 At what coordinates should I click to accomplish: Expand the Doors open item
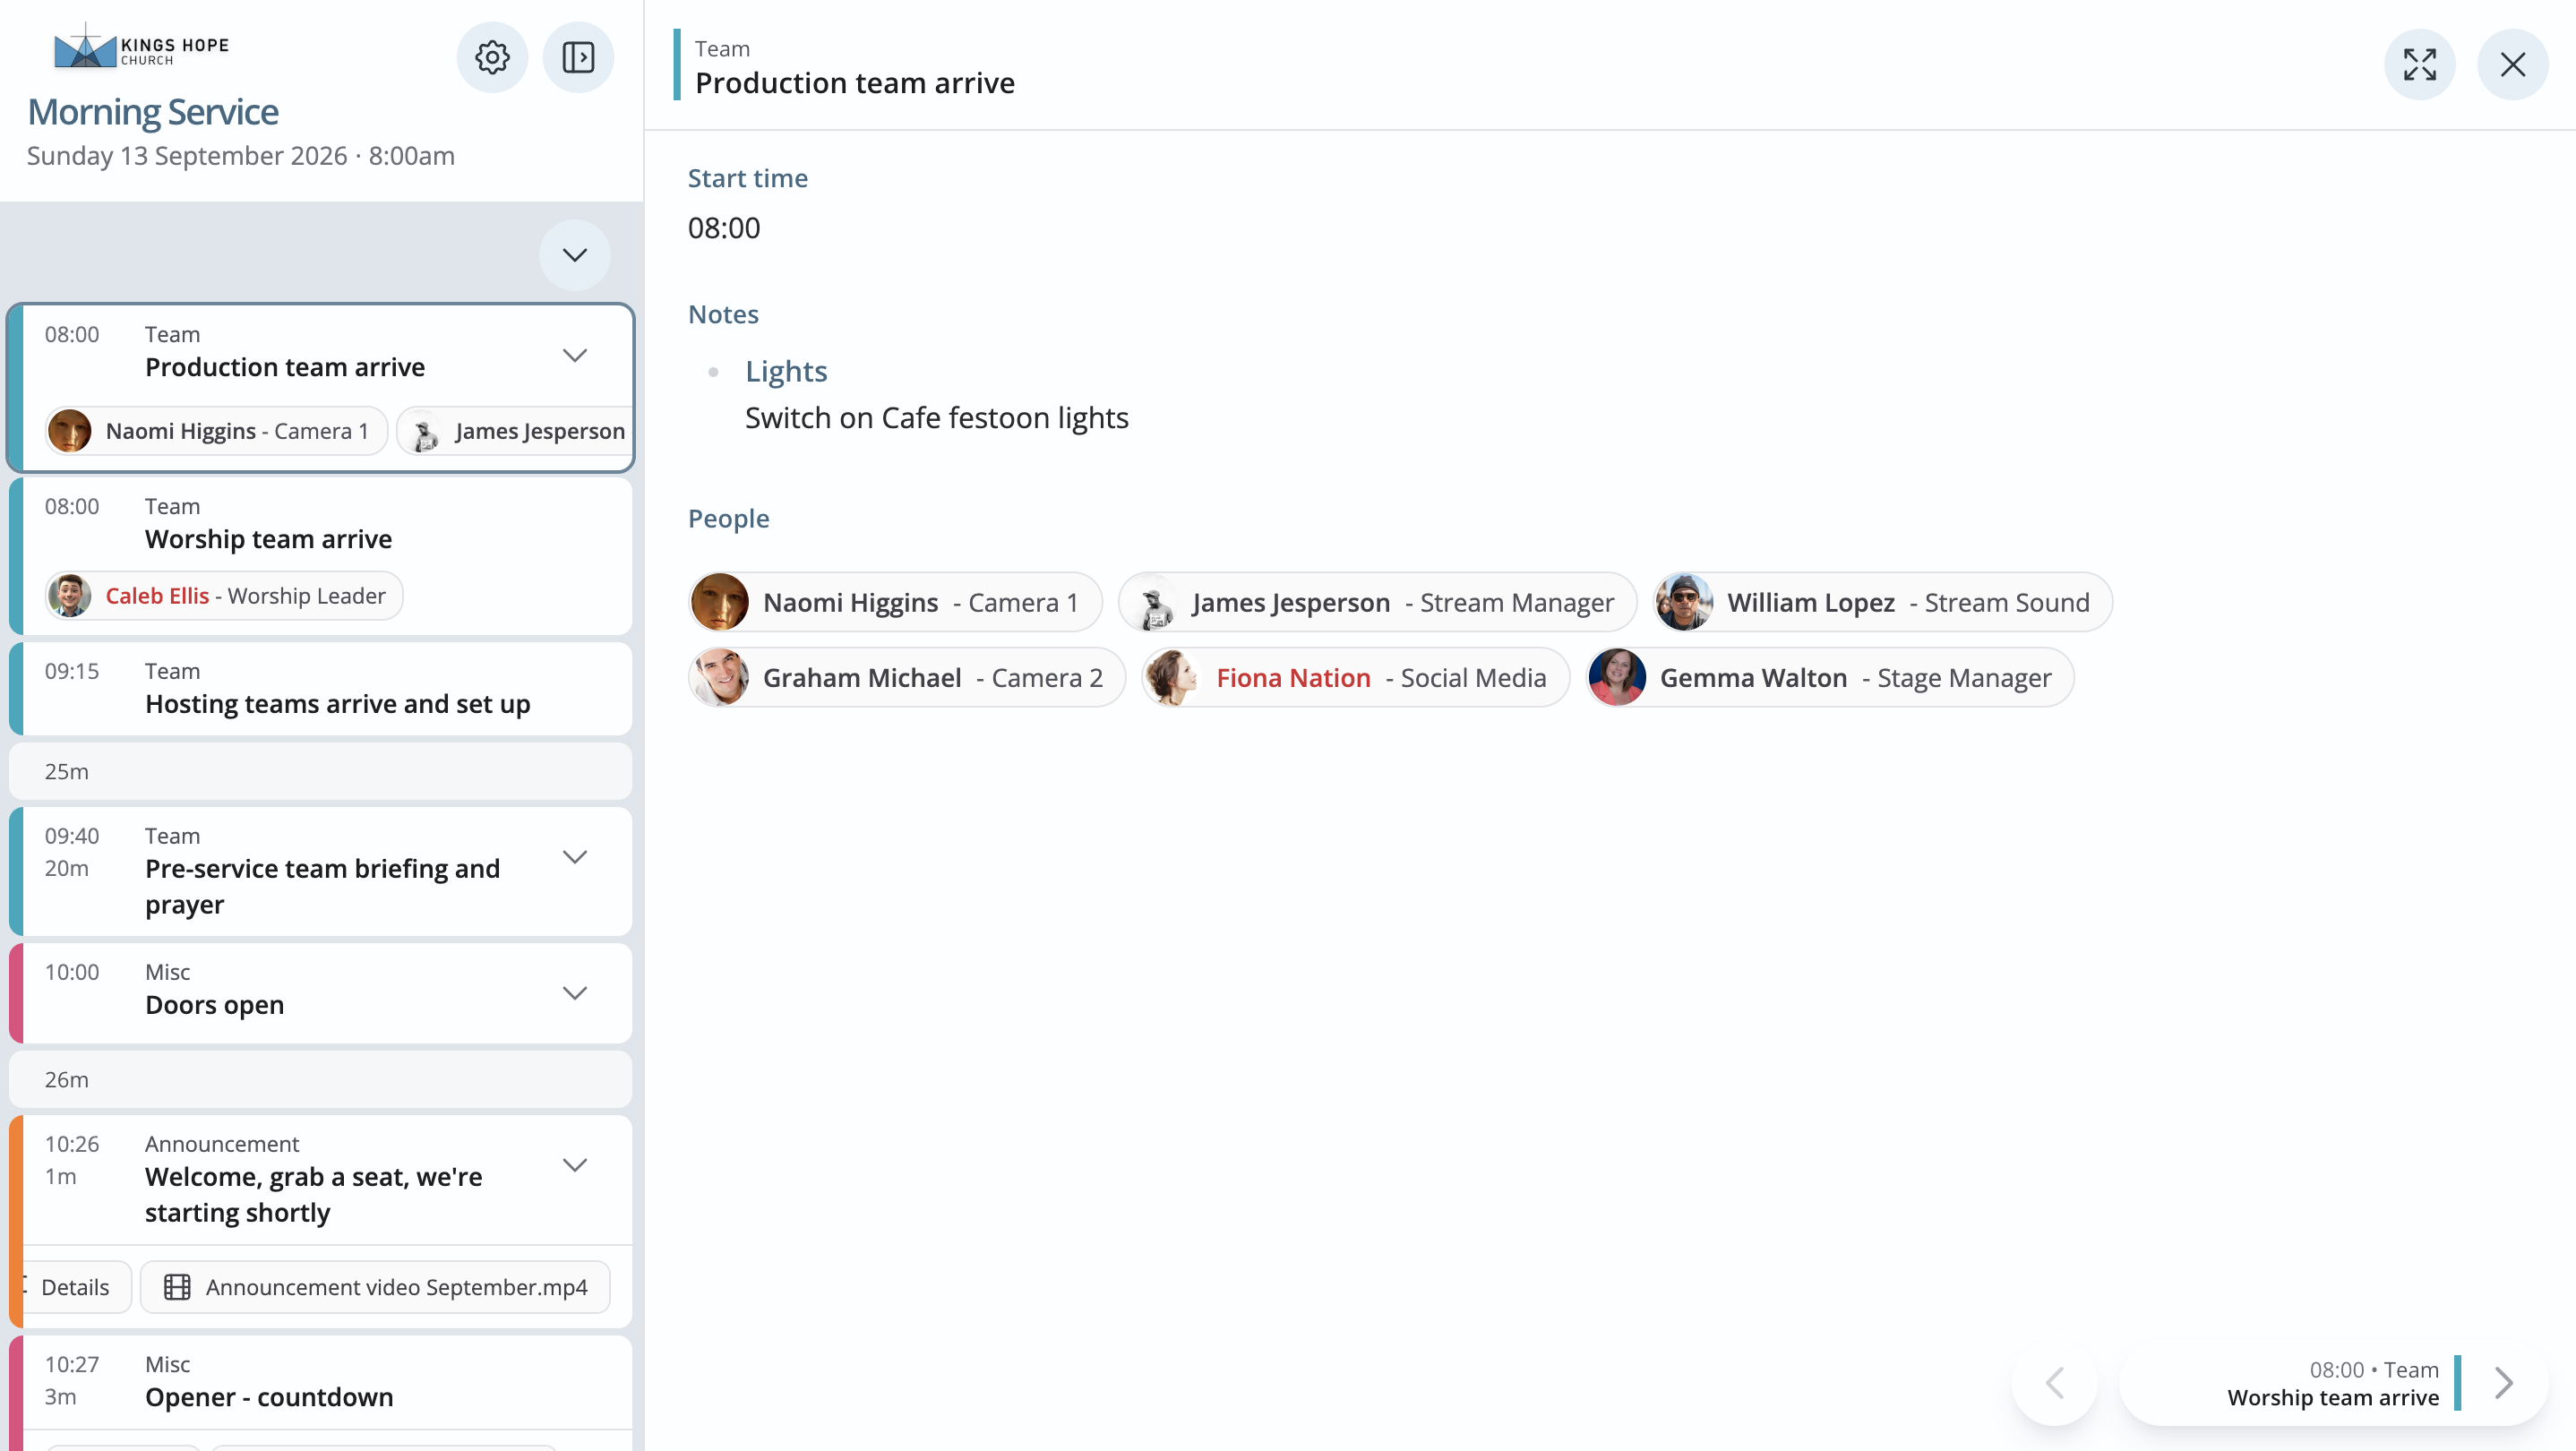575,993
